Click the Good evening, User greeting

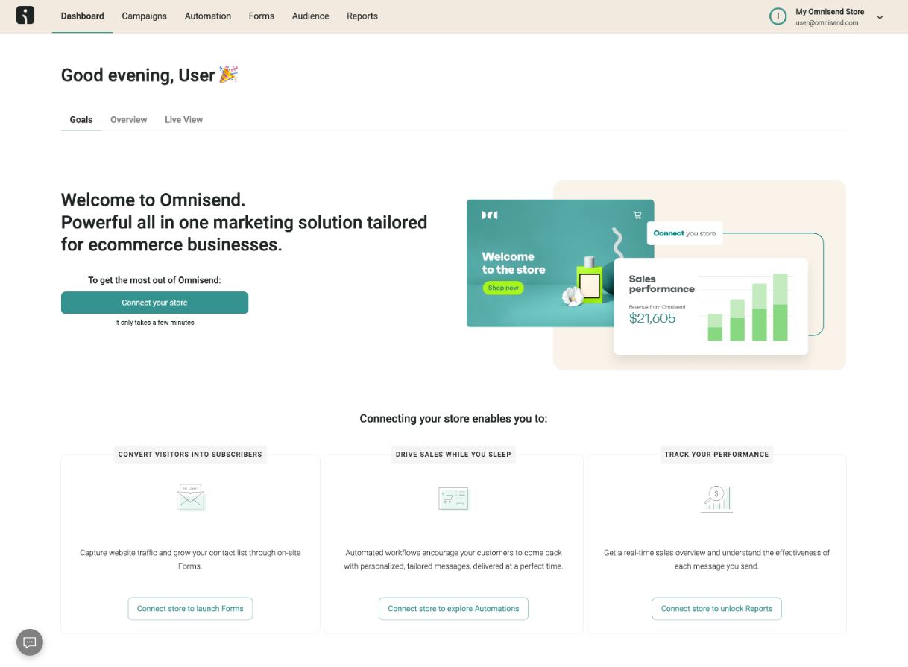(138, 75)
